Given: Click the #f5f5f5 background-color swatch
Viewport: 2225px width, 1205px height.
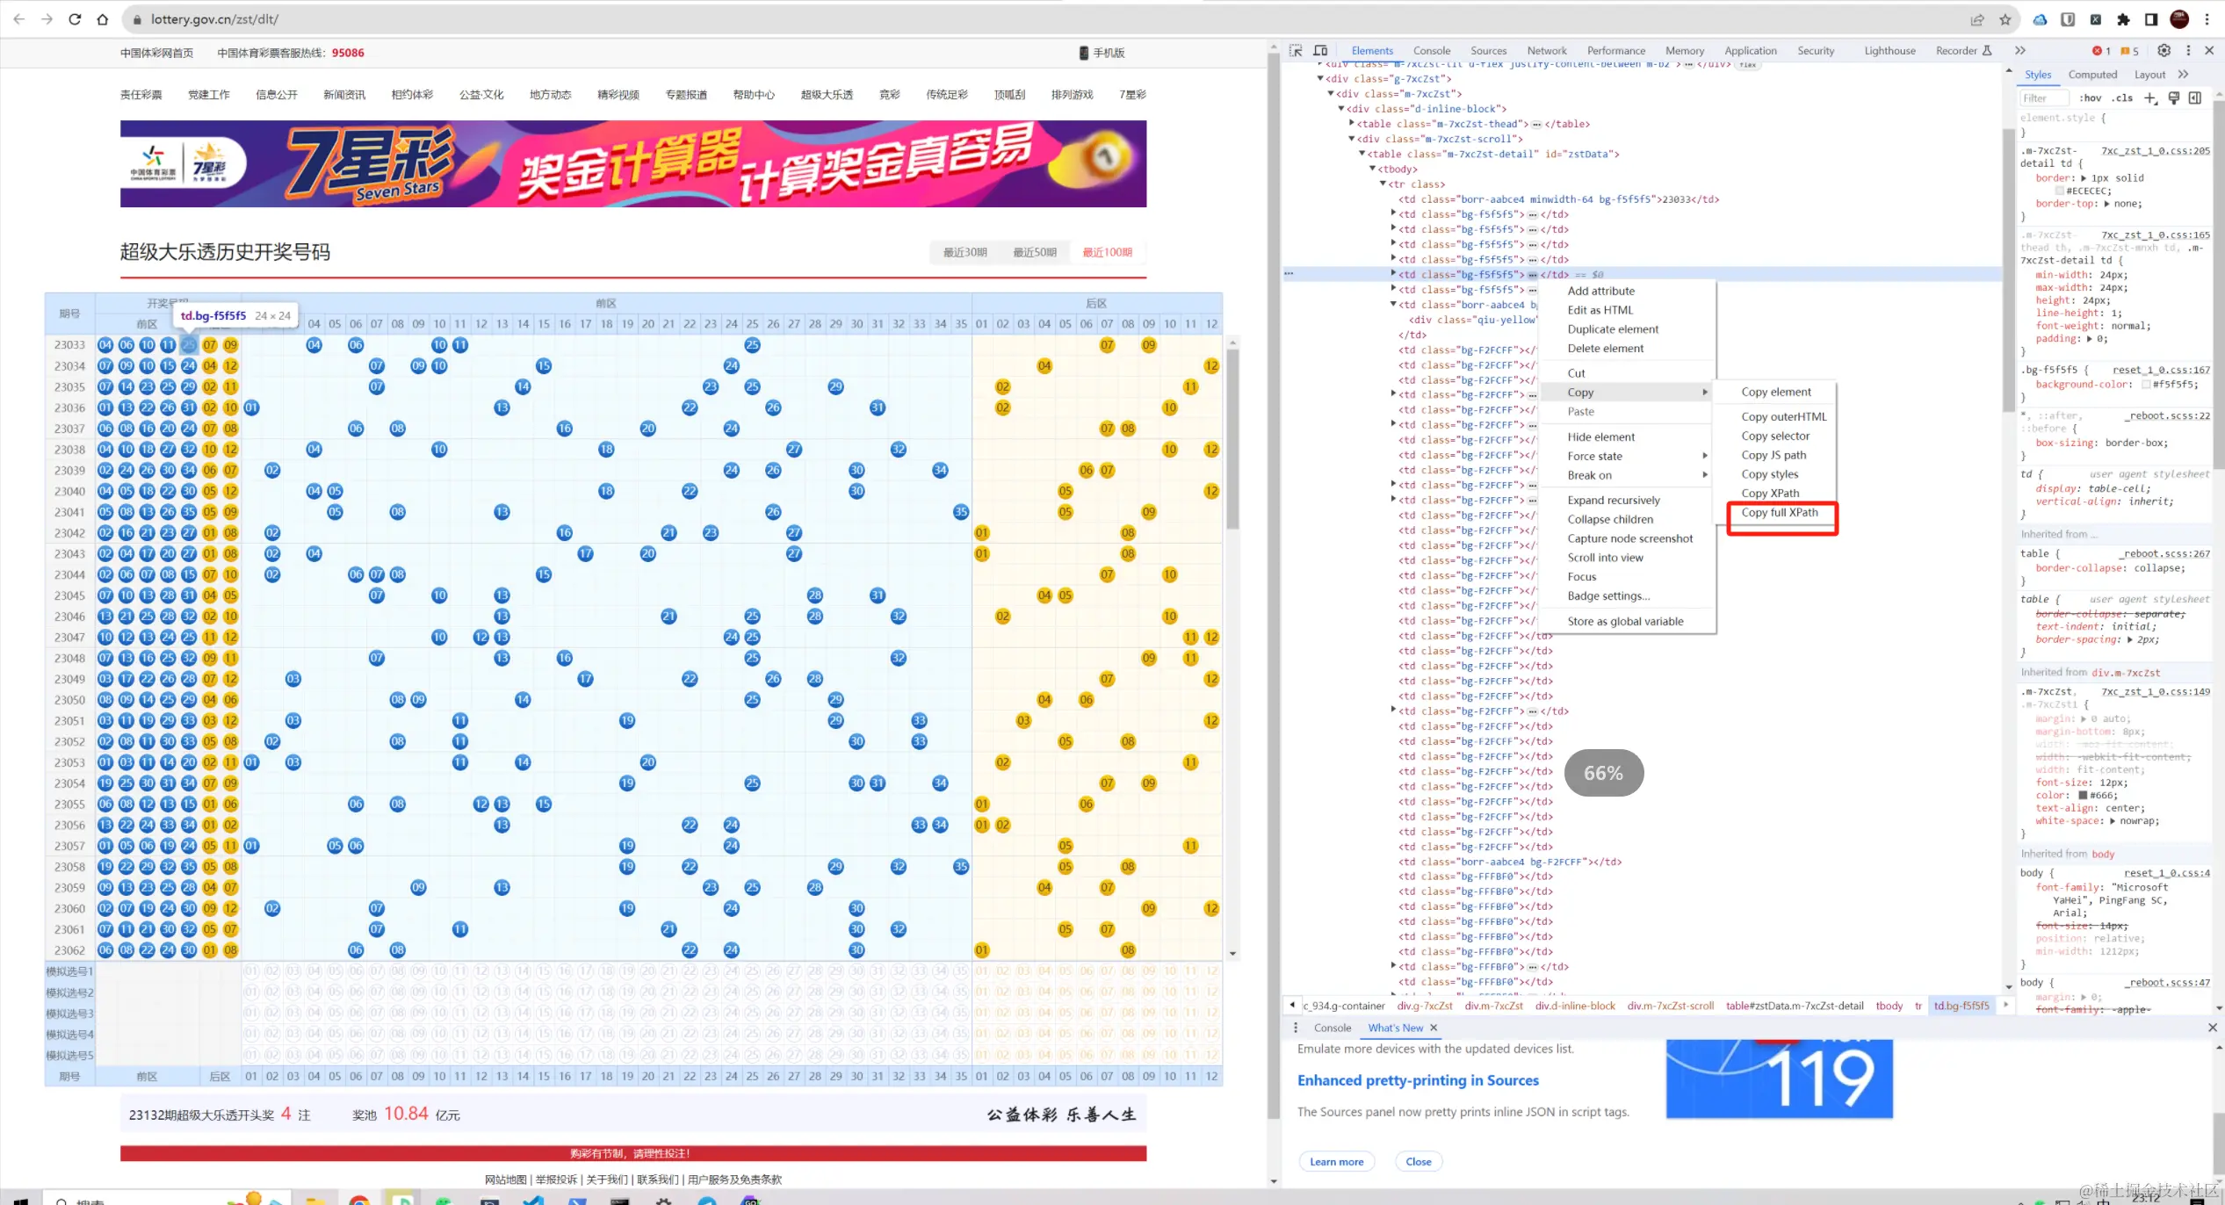Looking at the screenshot, I should coord(2147,385).
